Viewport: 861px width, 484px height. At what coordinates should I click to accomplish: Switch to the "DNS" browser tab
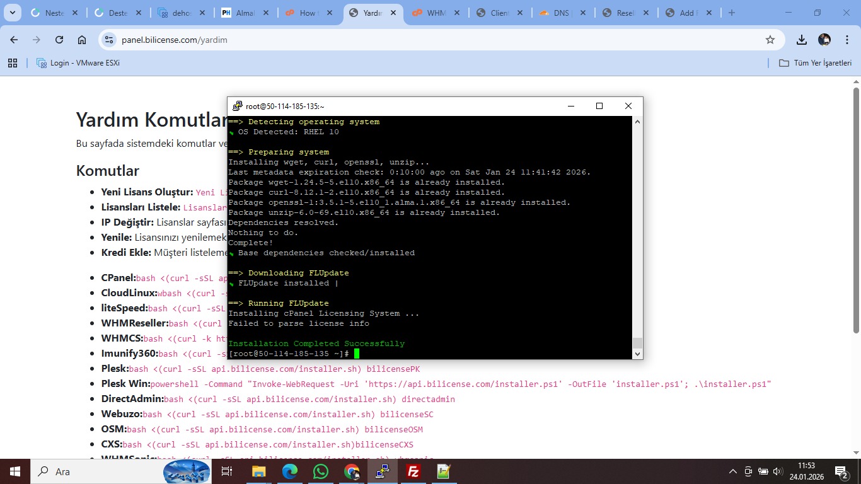(563, 13)
